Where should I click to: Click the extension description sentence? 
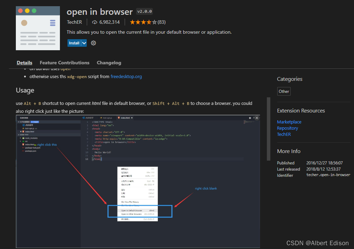[149, 32]
